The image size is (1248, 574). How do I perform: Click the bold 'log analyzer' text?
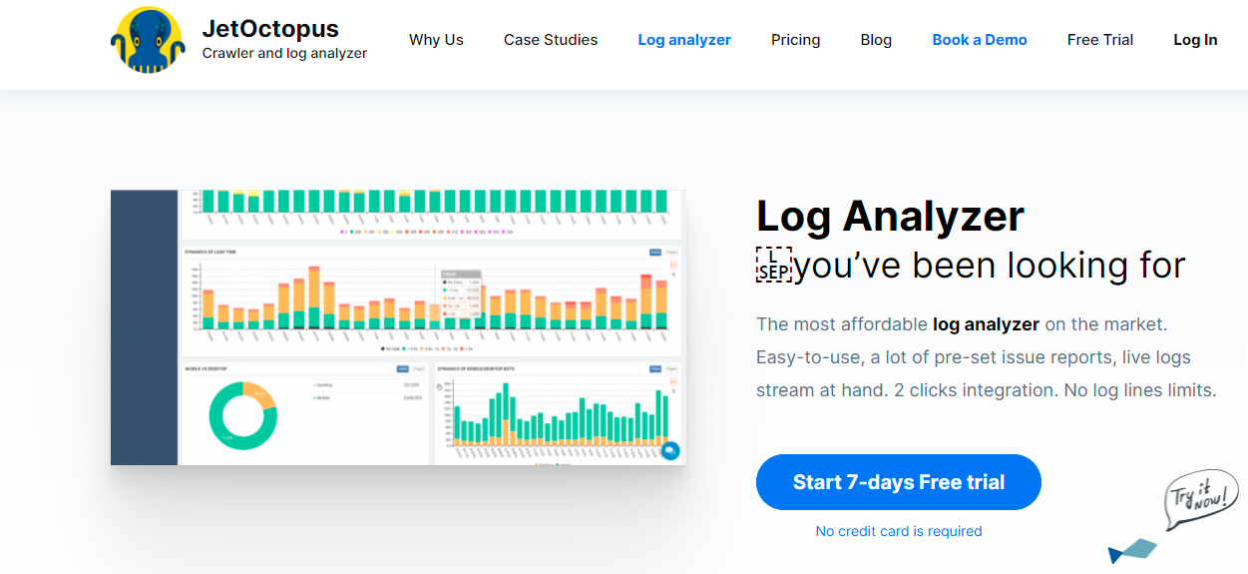[986, 324]
